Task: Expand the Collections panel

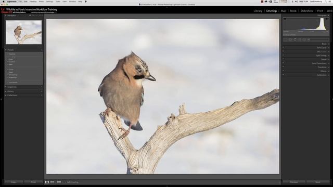Action: coord(6,95)
